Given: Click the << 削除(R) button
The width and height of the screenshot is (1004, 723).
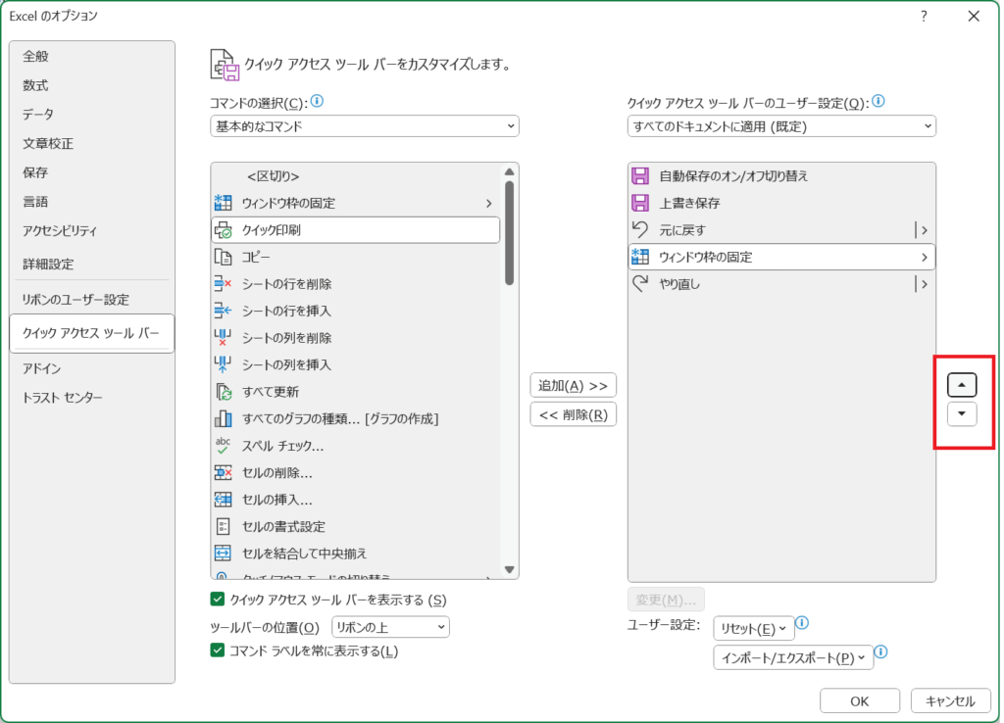Looking at the screenshot, I should point(573,414).
